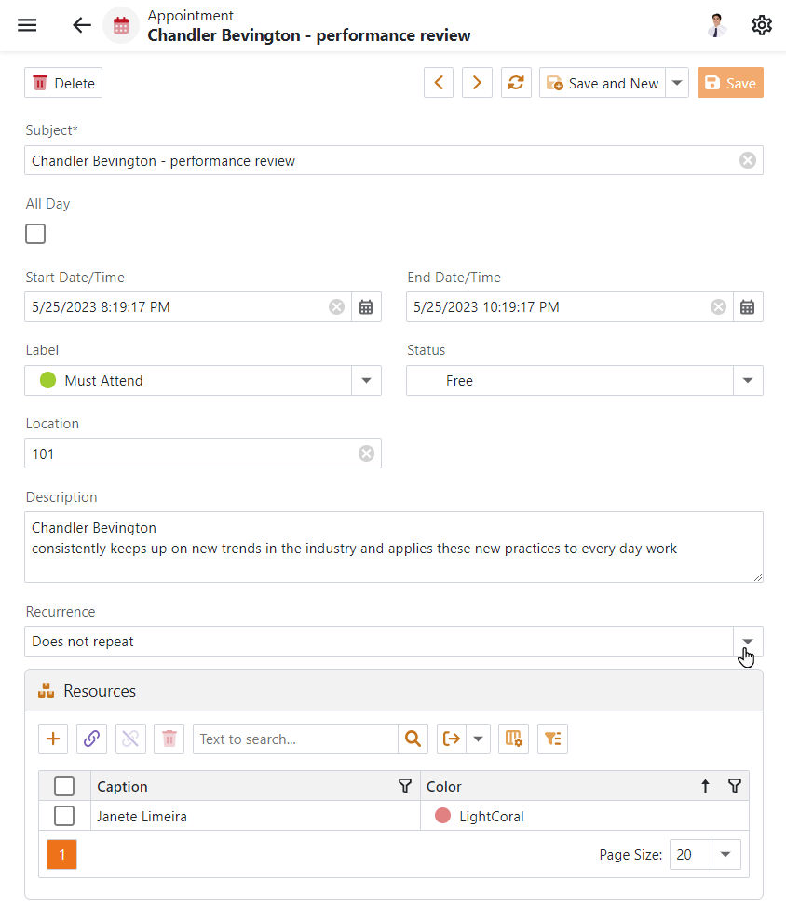Open Start Date/Time calendar picker
Image resolution: width=786 pixels, height=908 pixels.
point(366,307)
